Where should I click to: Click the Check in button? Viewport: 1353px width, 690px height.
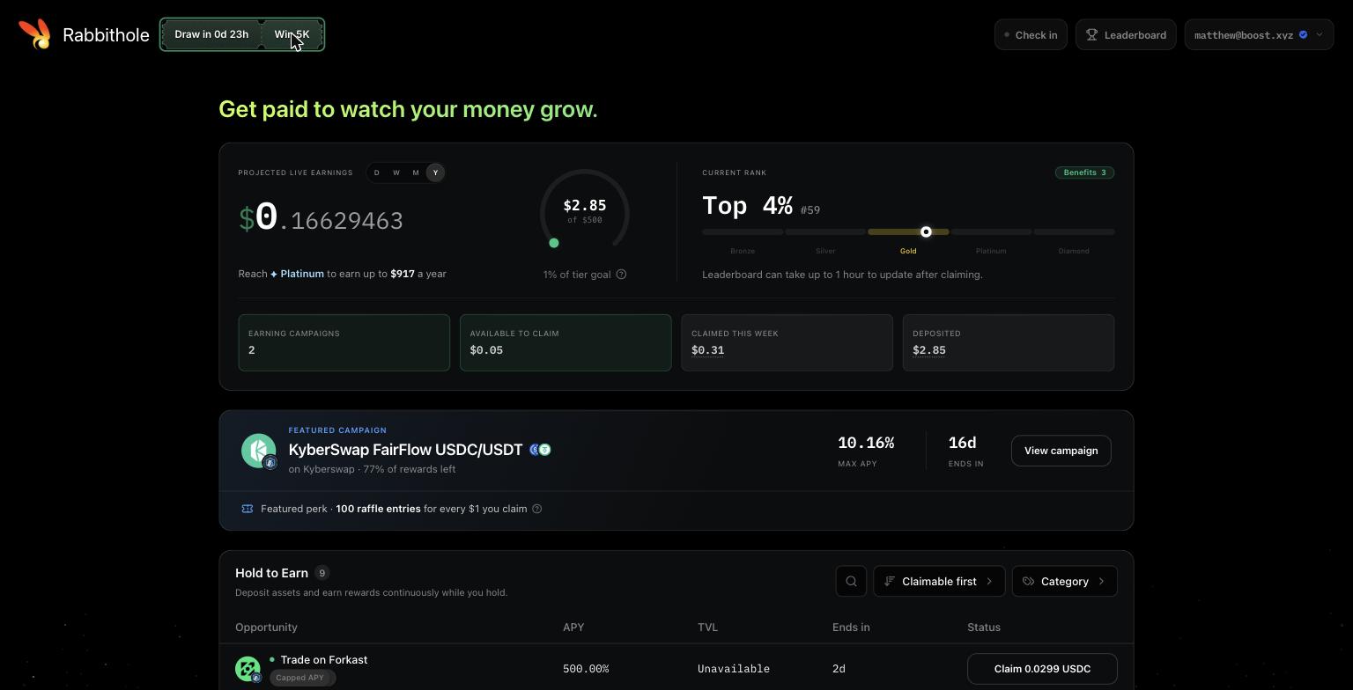click(1031, 35)
